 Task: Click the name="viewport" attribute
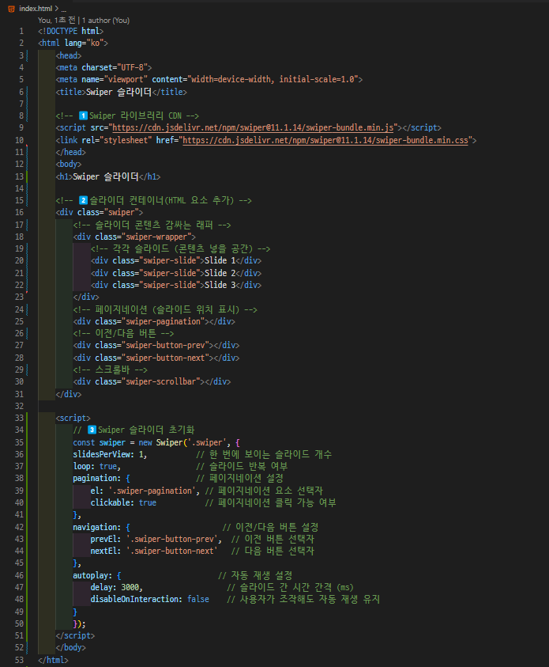[x=115, y=79]
